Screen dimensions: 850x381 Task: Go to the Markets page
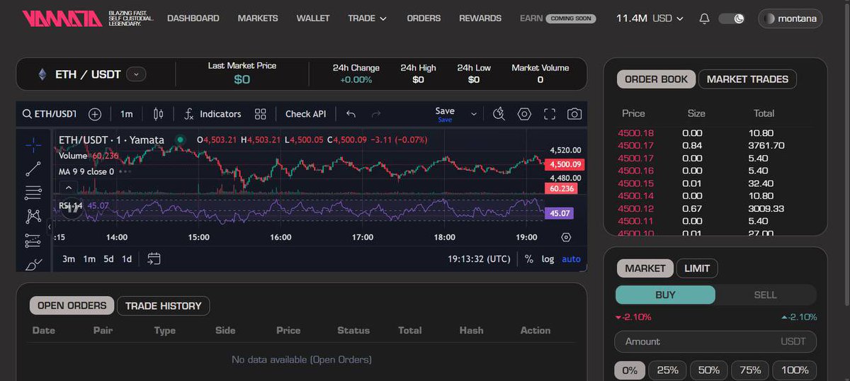point(258,18)
